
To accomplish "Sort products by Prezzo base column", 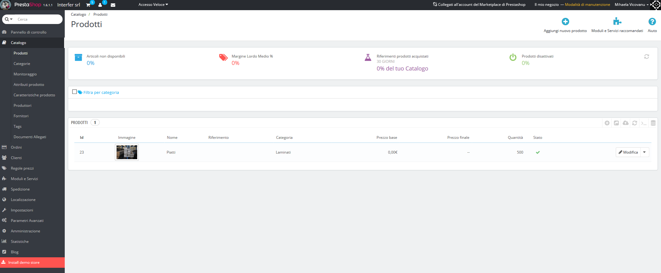I will (x=387, y=138).
